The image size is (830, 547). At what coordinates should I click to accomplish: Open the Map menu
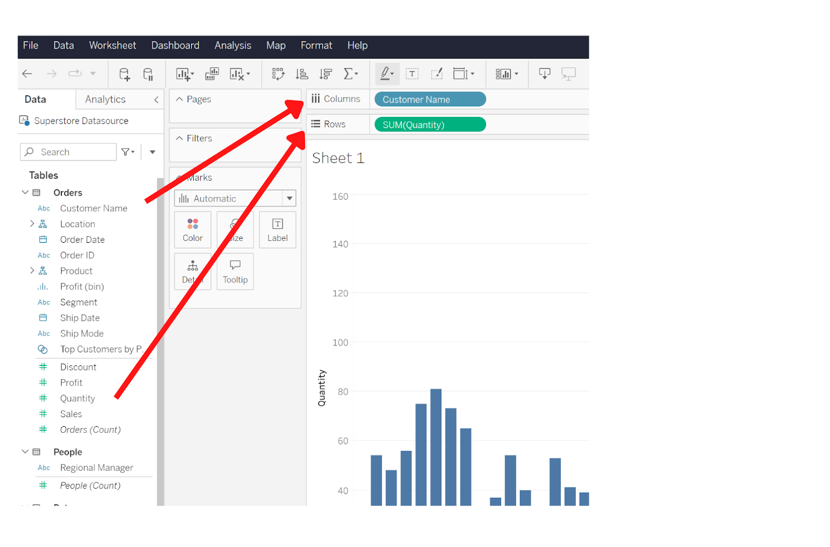[276, 46]
